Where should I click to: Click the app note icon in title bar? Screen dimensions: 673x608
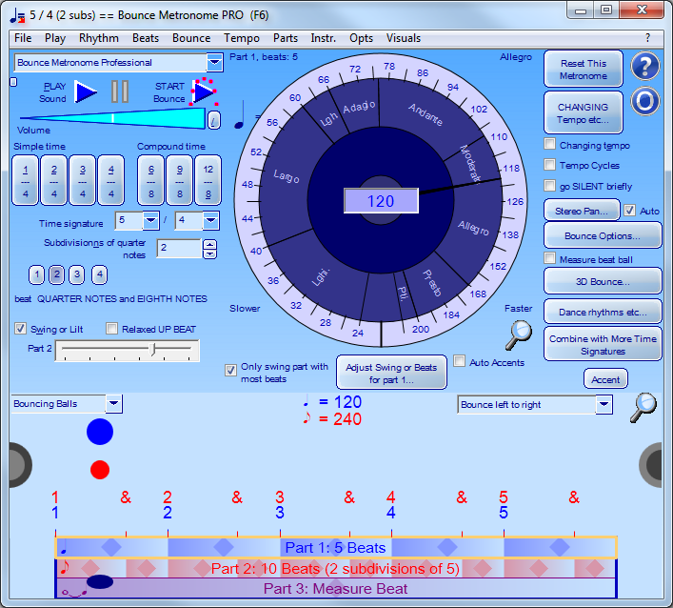(17, 15)
